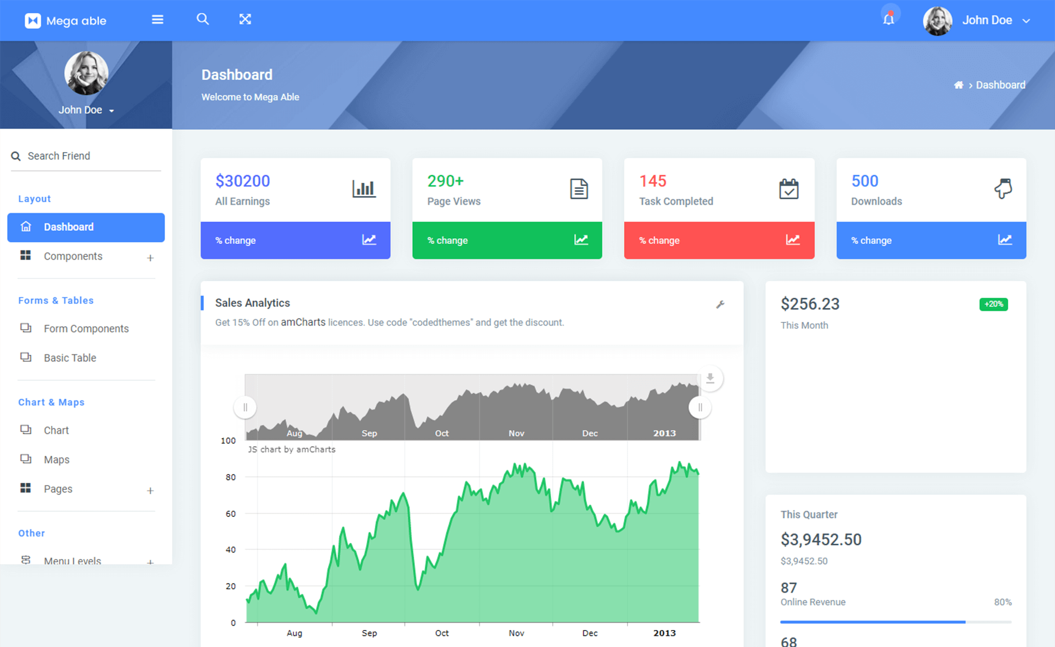Click the +20% green badge
The height and width of the screenshot is (647, 1055).
993,304
